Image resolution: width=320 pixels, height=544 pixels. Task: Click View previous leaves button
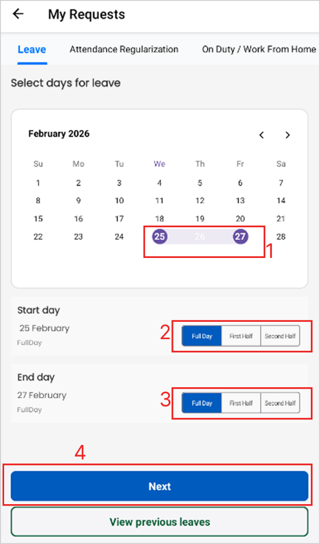160,522
